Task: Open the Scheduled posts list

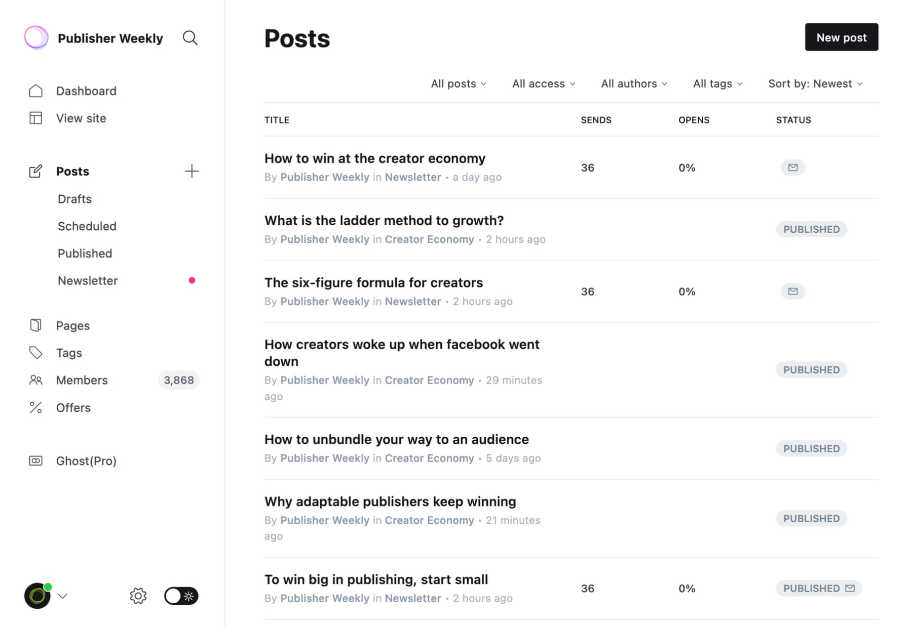Action: (x=87, y=226)
